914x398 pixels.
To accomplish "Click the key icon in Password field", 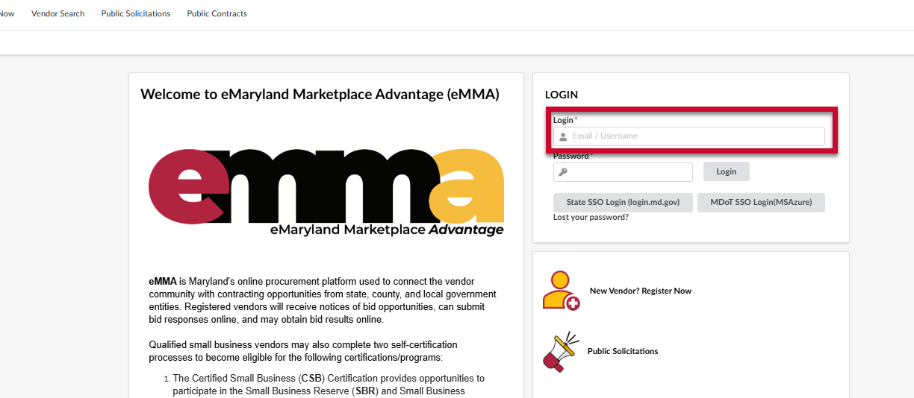I will (x=563, y=172).
